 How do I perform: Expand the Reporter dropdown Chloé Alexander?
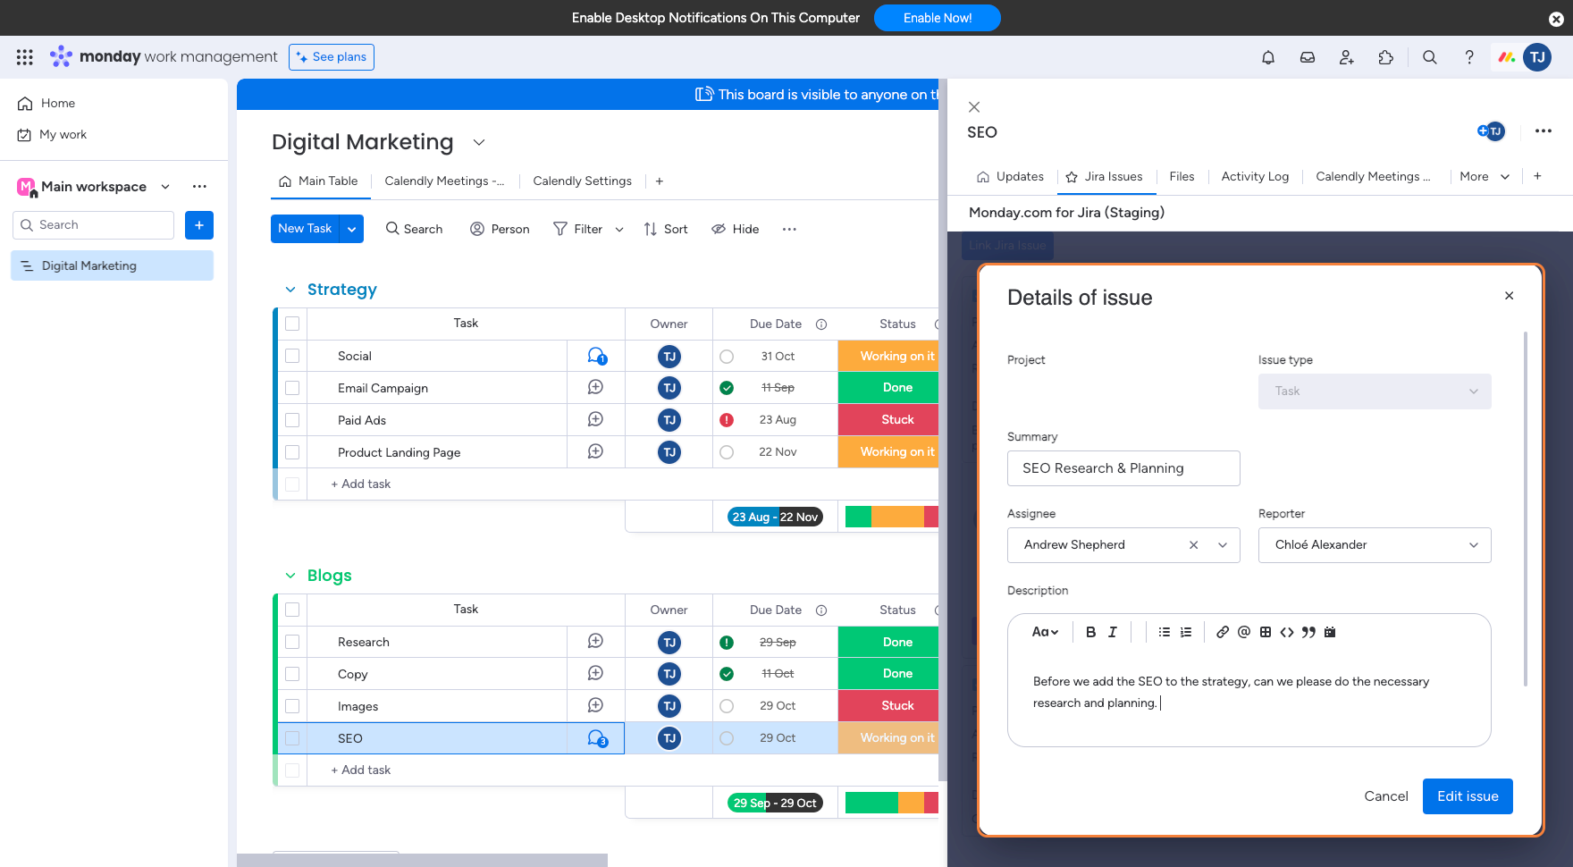[1374, 545]
